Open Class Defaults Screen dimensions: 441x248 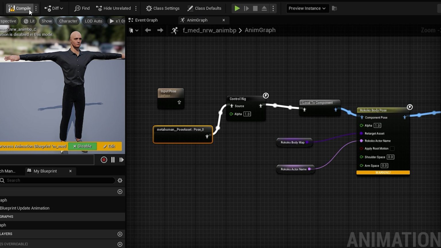coord(204,8)
